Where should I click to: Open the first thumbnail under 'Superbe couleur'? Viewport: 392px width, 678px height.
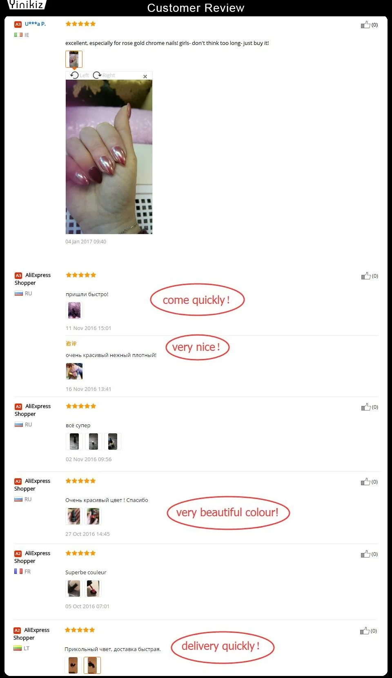(x=74, y=589)
